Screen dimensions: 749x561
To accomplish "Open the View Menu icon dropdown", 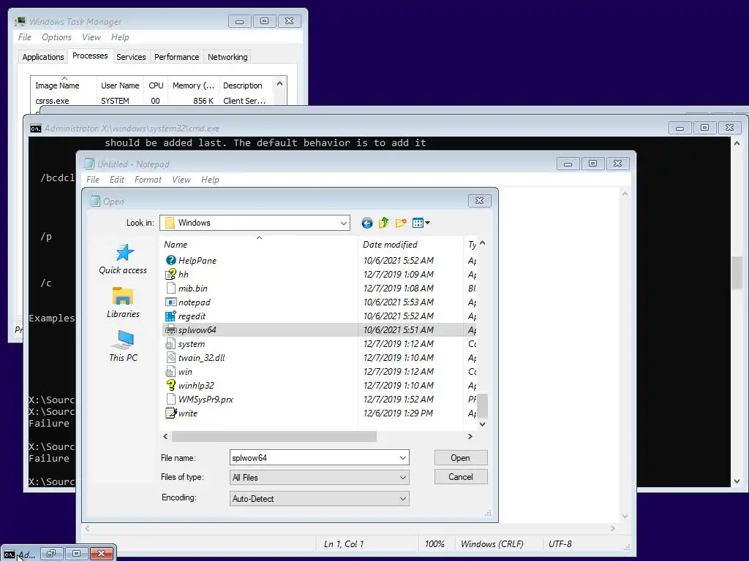I will point(421,223).
